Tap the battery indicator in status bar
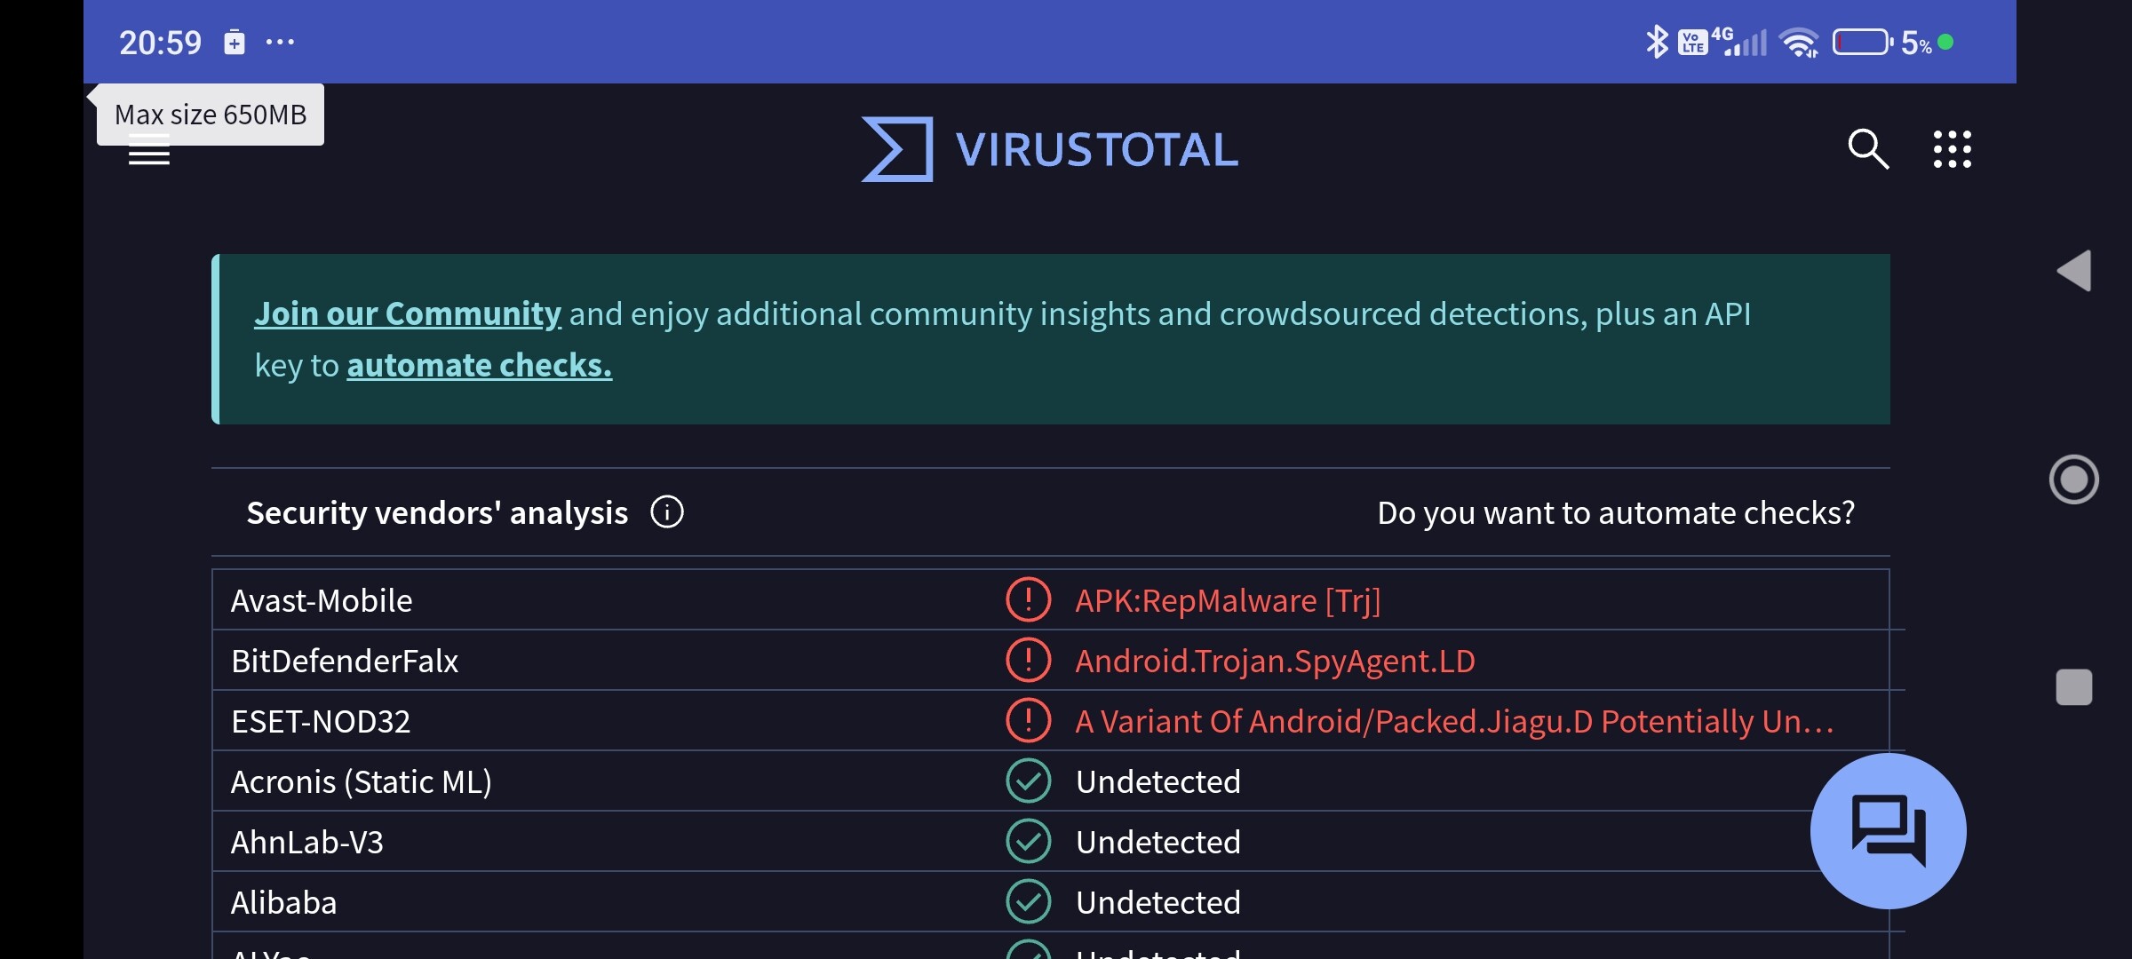The width and height of the screenshot is (2132, 959). (x=1863, y=42)
